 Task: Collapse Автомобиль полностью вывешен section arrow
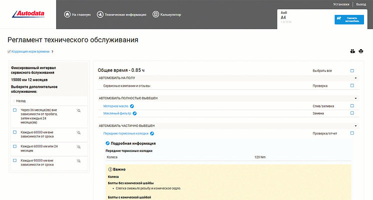tap(355, 98)
